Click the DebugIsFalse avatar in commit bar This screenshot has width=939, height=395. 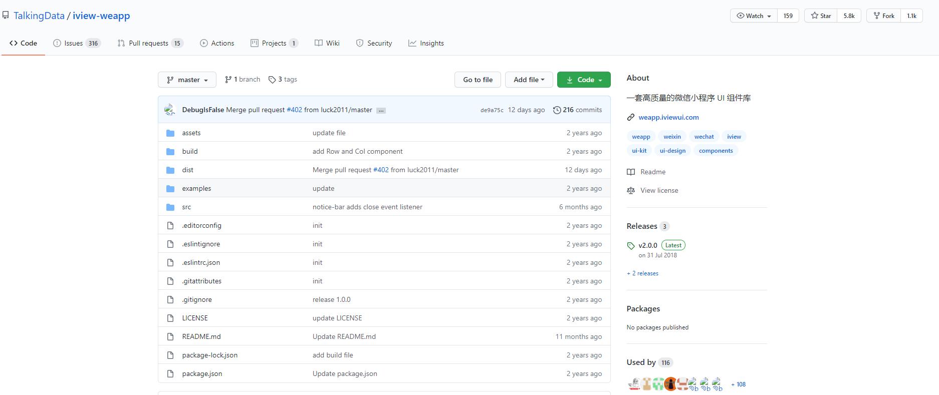(x=170, y=110)
